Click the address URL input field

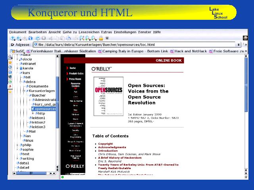click(x=135, y=45)
